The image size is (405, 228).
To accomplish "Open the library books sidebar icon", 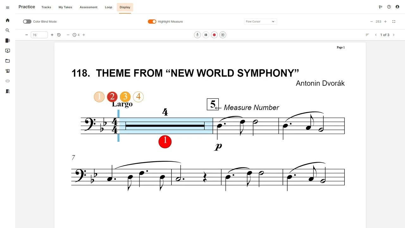I will [8, 41].
